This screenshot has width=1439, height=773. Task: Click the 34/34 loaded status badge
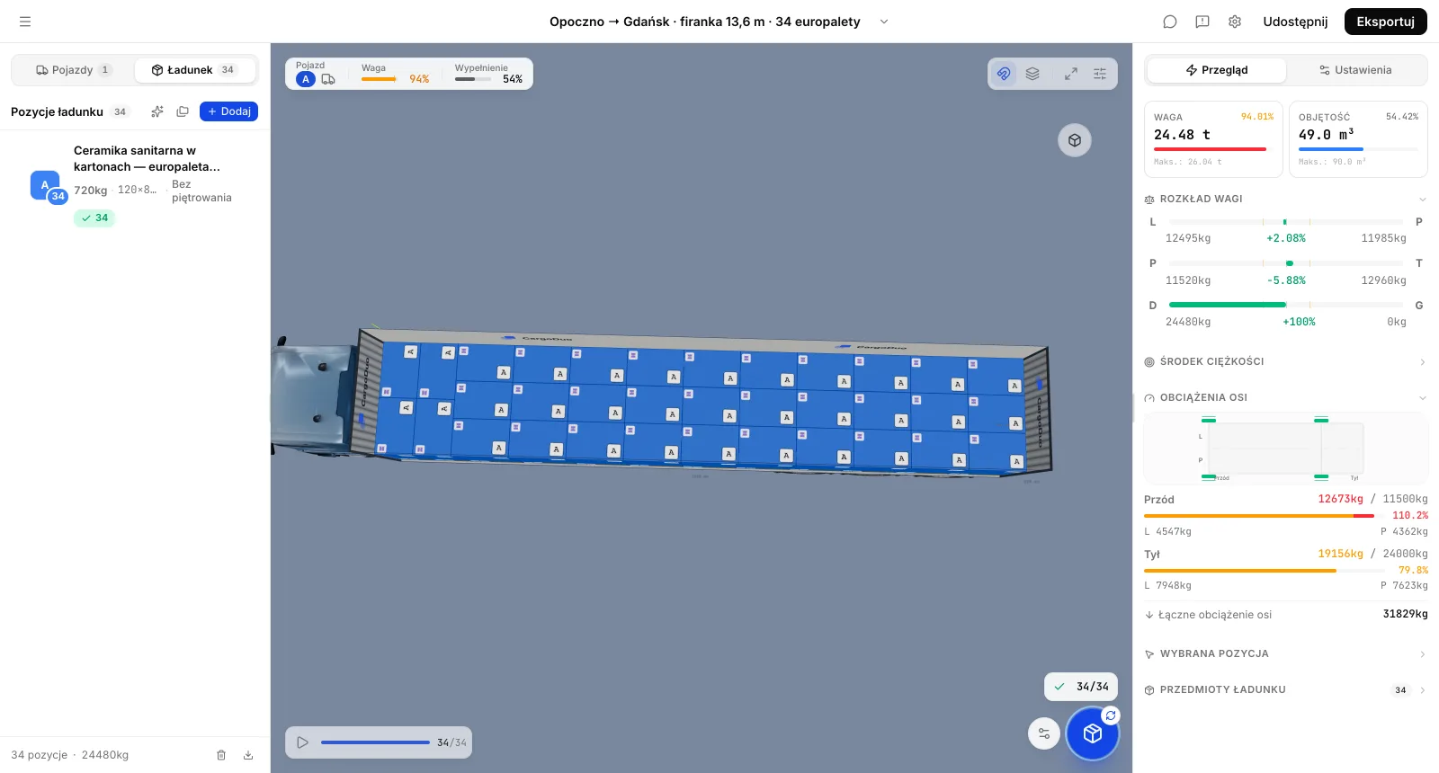(x=1081, y=687)
